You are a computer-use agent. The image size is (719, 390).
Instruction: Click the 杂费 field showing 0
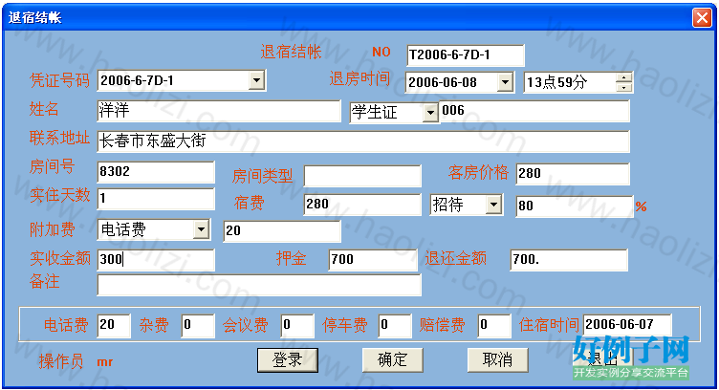coord(198,326)
